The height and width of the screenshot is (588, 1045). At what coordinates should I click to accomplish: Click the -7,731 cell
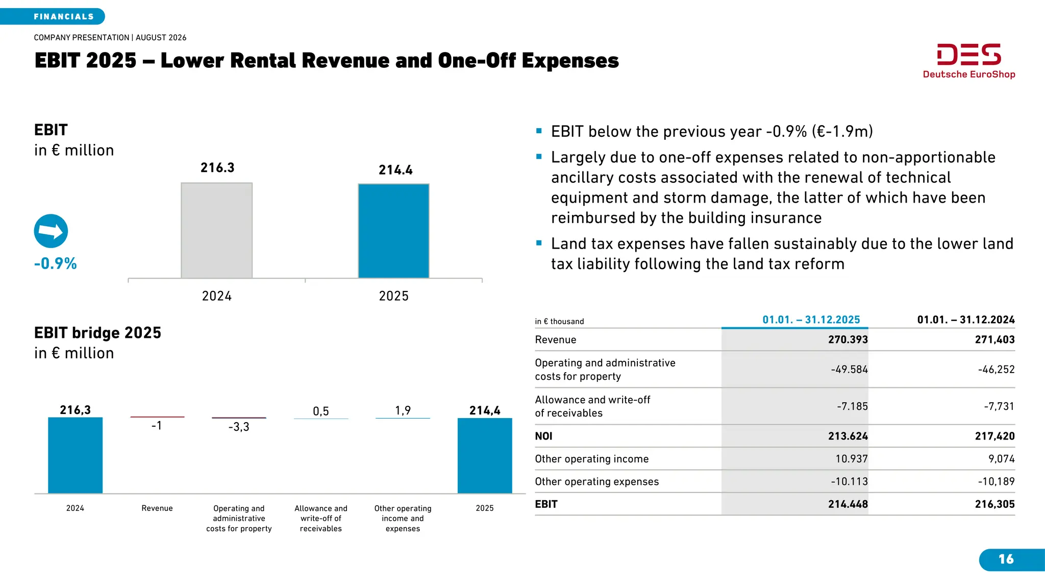[1000, 407]
